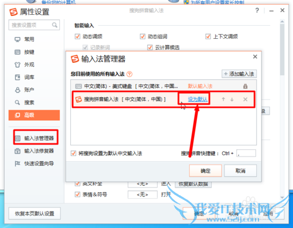This screenshot has height=228, width=293.
Task: Click the help ? icon in 属性设置 title bar
Action: [x=257, y=10]
